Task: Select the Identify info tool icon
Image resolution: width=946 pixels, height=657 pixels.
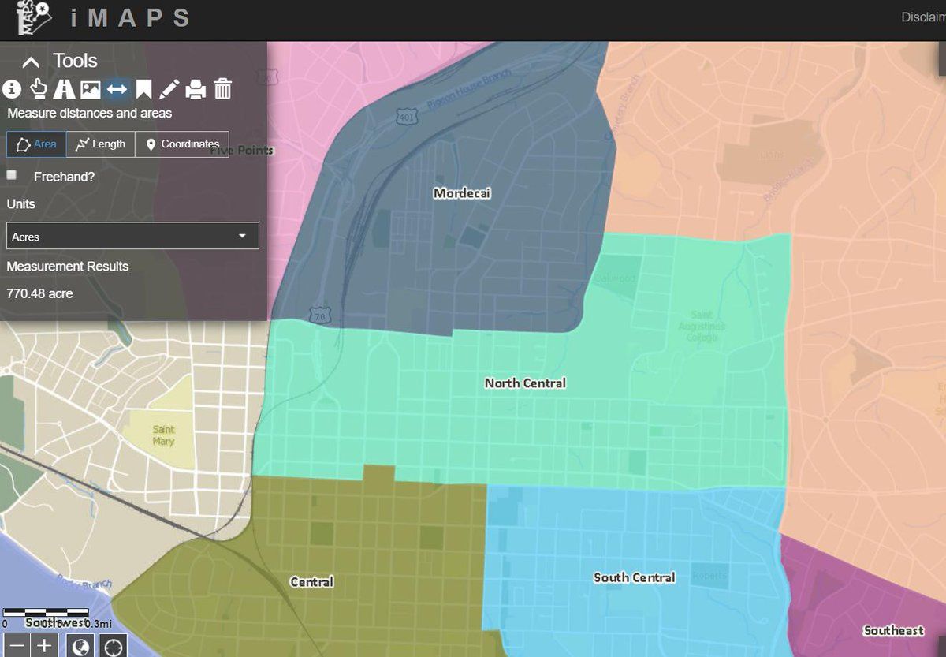Action: pos(11,88)
